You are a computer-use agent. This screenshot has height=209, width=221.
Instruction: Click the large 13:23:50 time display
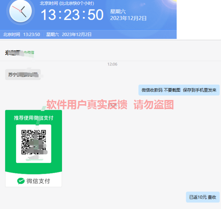[x=72, y=15]
